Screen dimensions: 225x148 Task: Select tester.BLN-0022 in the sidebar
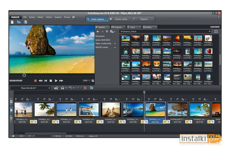(x=103, y=40)
